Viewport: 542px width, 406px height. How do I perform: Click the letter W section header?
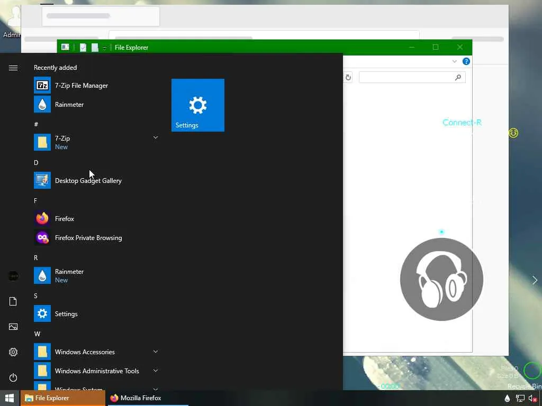coord(37,334)
